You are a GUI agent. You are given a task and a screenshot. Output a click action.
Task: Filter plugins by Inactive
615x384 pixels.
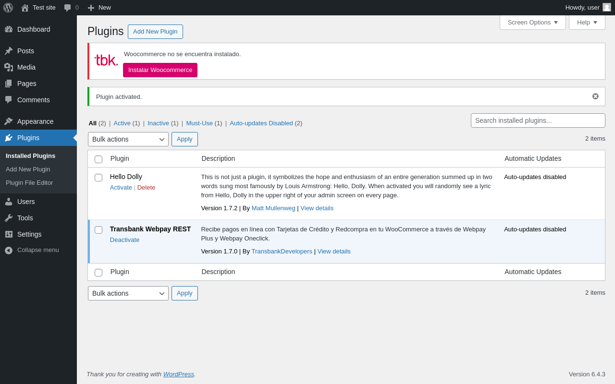[158, 123]
